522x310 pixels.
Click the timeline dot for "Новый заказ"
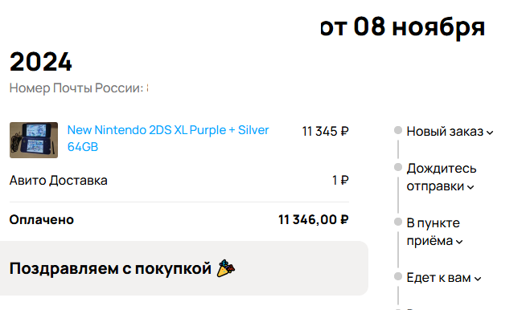click(398, 130)
